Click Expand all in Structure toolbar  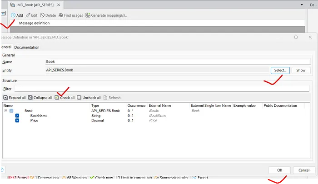pyautogui.click(x=5, y=97)
